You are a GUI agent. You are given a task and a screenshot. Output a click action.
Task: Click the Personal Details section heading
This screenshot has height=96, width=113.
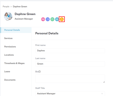click(x=47, y=33)
